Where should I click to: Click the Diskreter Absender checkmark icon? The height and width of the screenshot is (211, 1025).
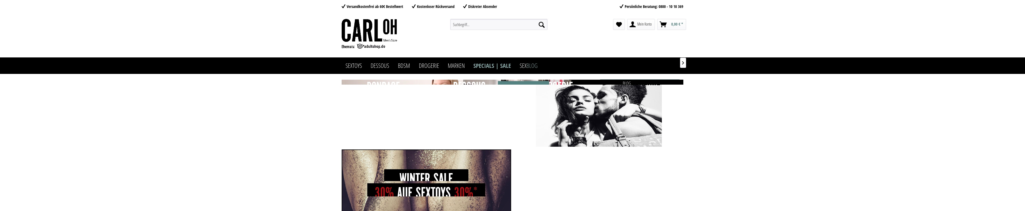465,6
